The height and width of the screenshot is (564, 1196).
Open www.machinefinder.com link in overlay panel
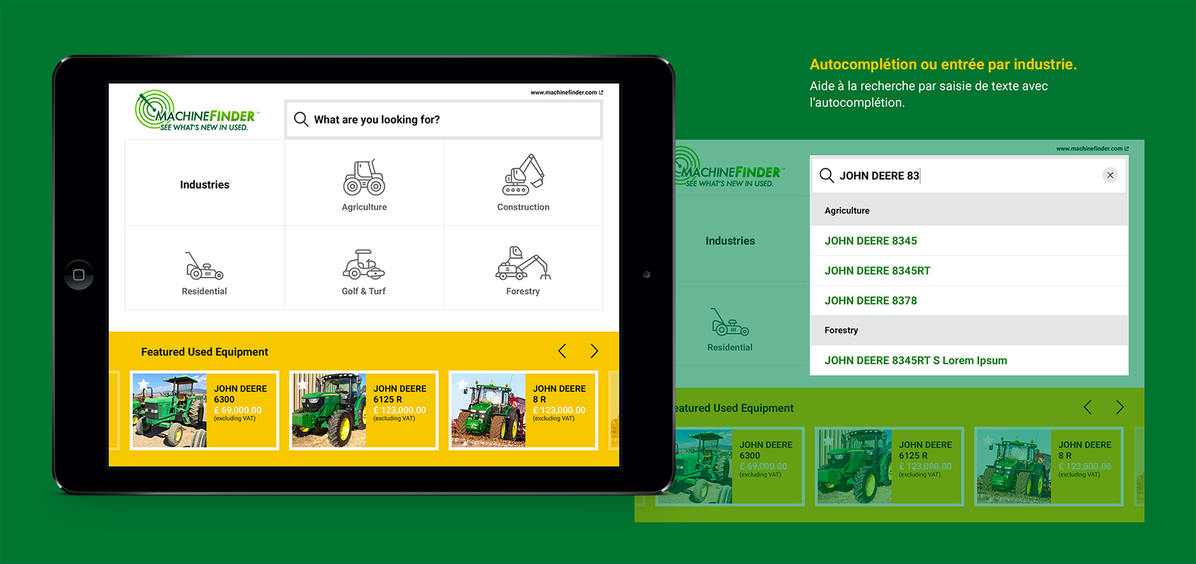[x=1092, y=148]
